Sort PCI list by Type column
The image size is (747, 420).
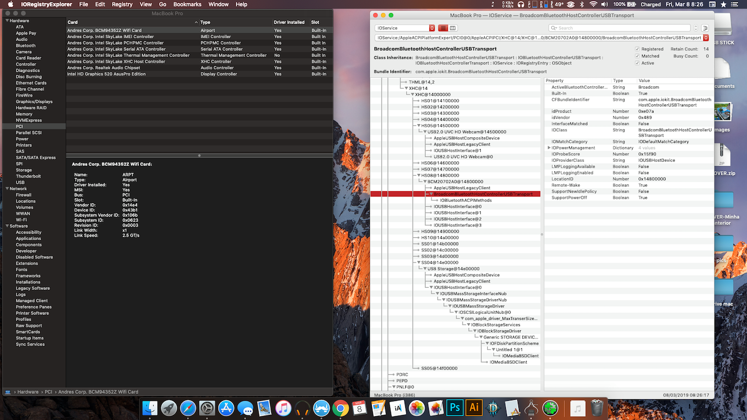[x=236, y=22]
